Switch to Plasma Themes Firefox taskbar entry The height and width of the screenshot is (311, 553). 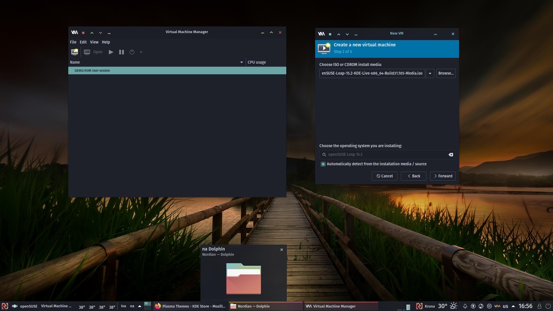pos(190,306)
